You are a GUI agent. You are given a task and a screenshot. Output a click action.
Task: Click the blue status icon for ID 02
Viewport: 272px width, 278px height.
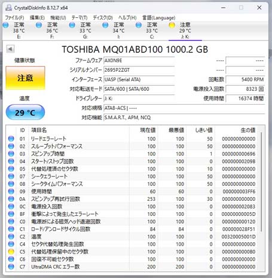pyautogui.click(x=11, y=146)
